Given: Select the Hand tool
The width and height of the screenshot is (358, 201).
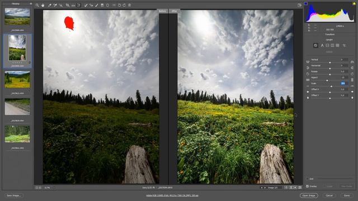Looking at the screenshot, I should pyautogui.click(x=43, y=5).
